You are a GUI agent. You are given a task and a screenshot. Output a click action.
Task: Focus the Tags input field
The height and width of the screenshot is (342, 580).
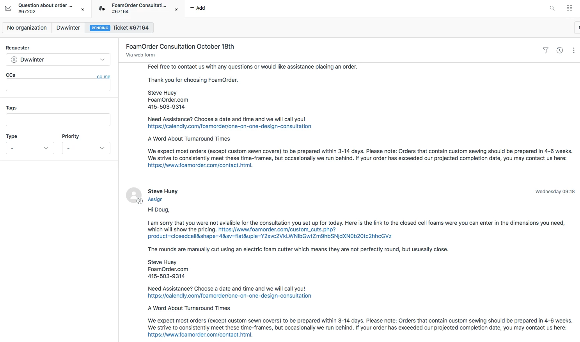58,120
